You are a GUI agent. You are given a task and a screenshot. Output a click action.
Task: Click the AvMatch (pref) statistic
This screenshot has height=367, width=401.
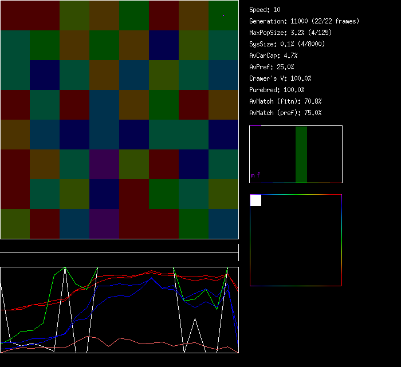(285, 113)
